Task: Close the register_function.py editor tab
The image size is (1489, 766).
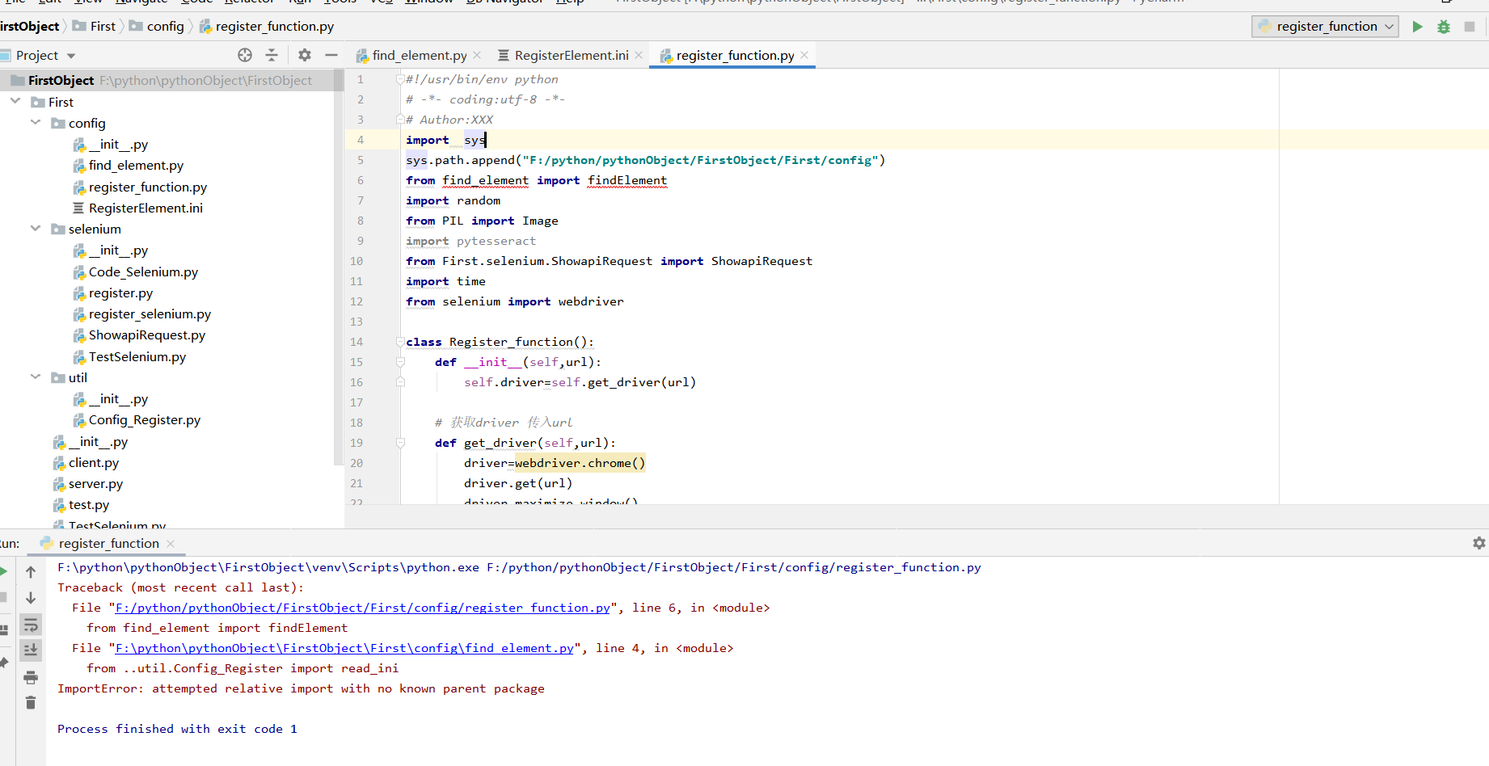Action: (804, 55)
